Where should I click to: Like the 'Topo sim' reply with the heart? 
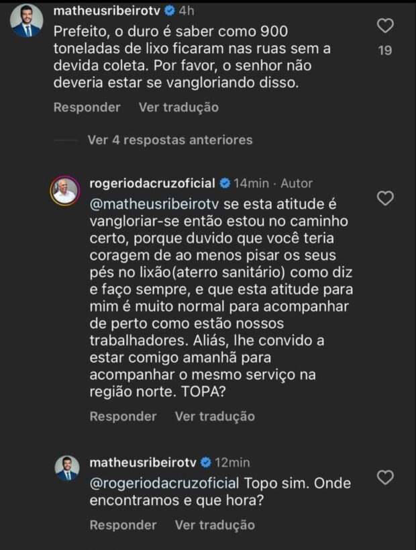point(385,477)
